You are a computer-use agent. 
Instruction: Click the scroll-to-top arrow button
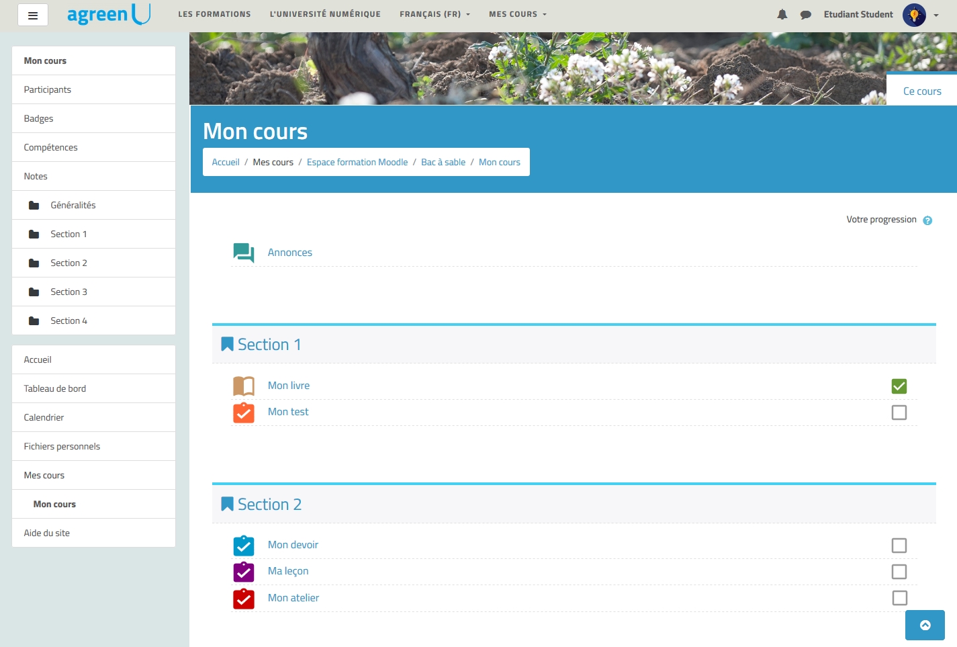925,625
